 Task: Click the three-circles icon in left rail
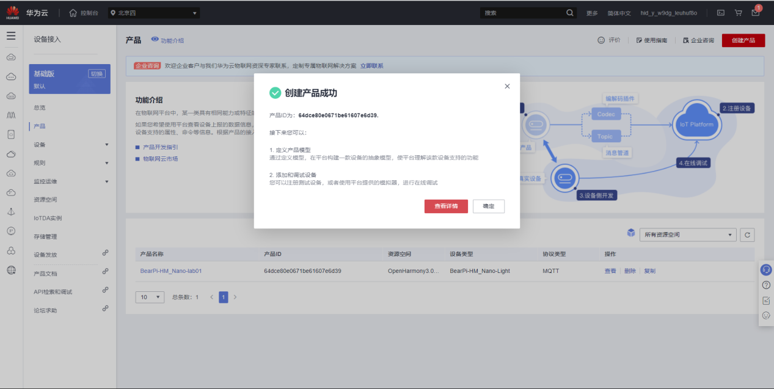tap(11, 250)
